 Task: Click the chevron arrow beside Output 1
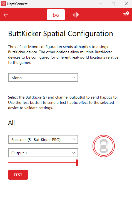pyautogui.click(x=74, y=153)
